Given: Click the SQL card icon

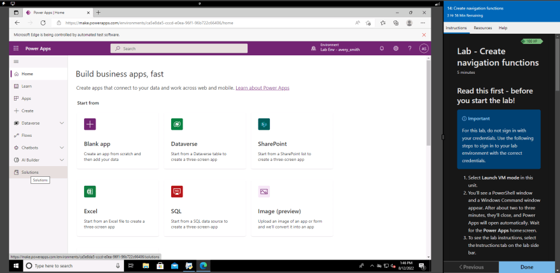Looking at the screenshot, I should (x=177, y=192).
